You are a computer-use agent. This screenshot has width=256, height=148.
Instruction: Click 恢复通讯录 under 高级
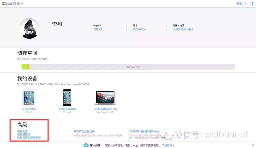pyautogui.click(x=24, y=134)
